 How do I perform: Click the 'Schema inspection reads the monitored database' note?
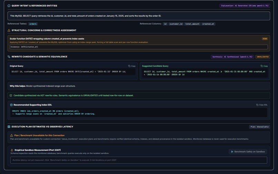click(x=60, y=153)
